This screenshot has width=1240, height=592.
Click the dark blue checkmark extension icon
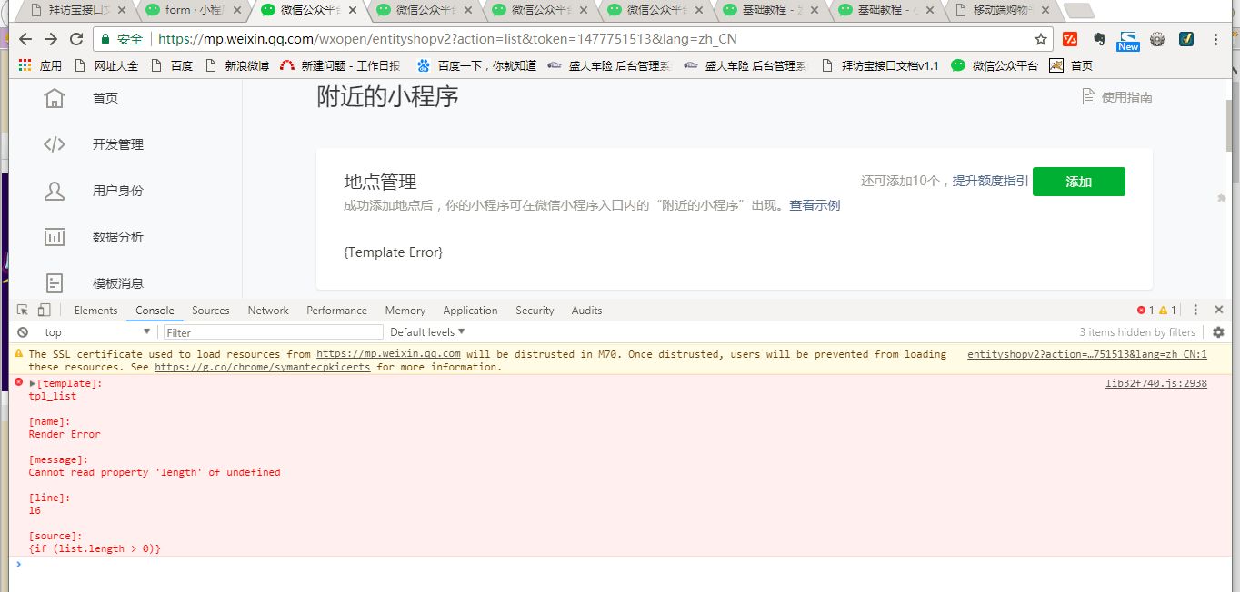tap(1186, 39)
